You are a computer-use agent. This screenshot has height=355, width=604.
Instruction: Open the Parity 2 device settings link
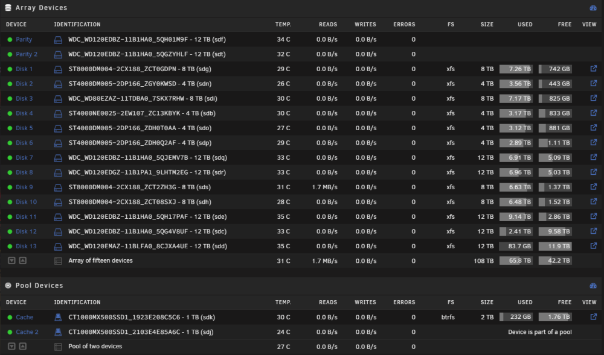[x=27, y=54]
